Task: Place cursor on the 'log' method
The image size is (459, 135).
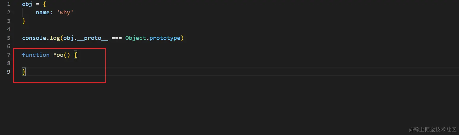Action: 55,38
